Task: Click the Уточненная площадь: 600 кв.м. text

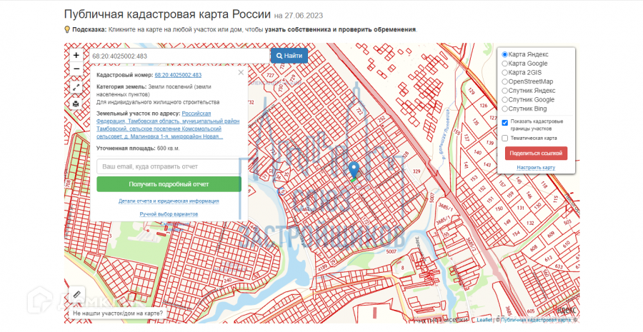Action: (x=138, y=149)
